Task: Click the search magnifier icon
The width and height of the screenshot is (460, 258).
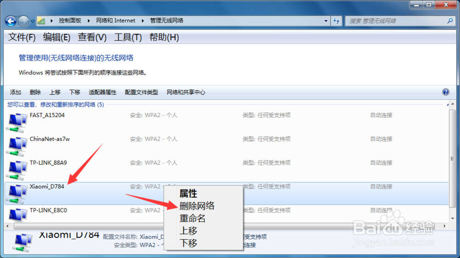Action: point(450,21)
